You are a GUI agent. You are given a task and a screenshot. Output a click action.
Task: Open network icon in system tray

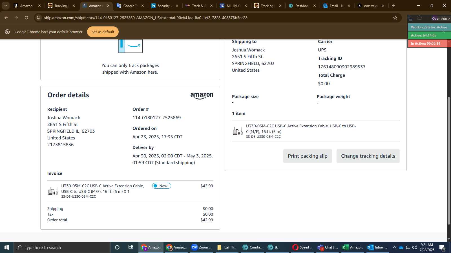click(x=408, y=247)
